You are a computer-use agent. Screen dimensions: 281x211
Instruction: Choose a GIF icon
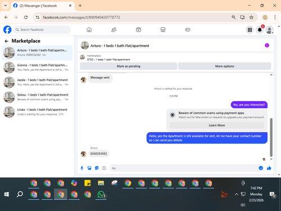(104, 168)
